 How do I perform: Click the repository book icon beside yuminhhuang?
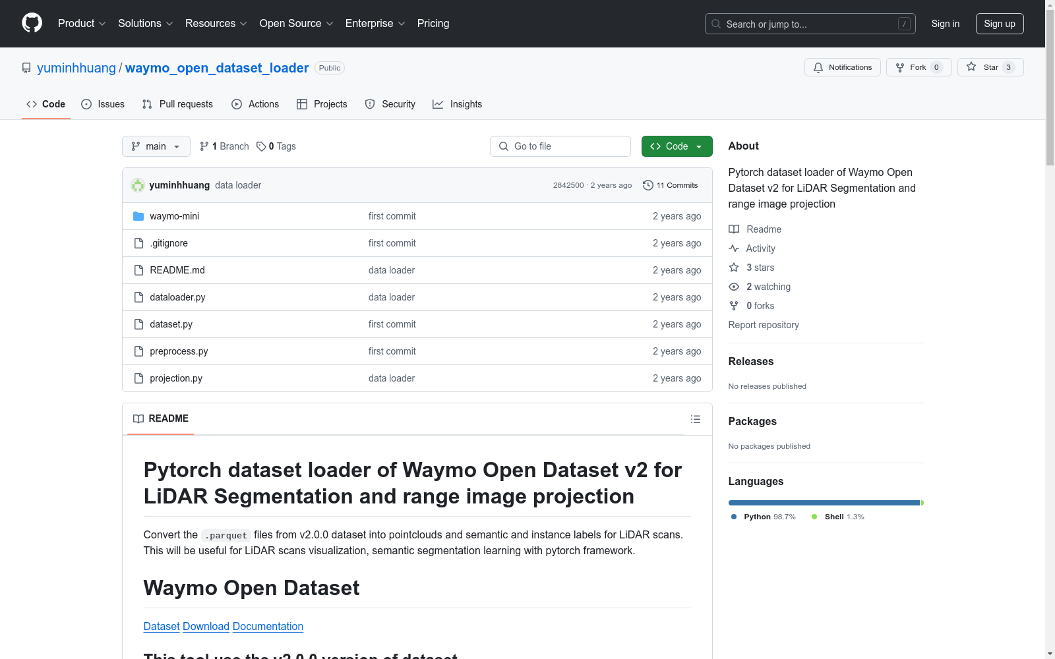point(26,68)
